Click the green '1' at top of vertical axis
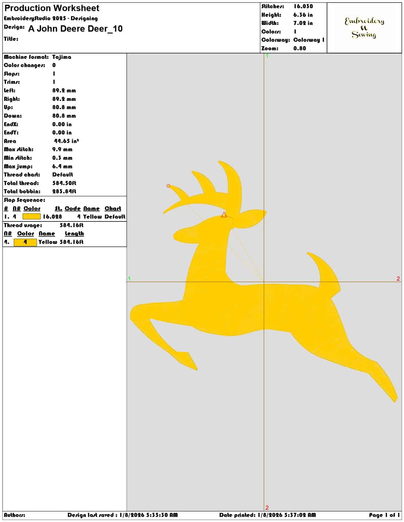The image size is (404, 522). (x=267, y=56)
